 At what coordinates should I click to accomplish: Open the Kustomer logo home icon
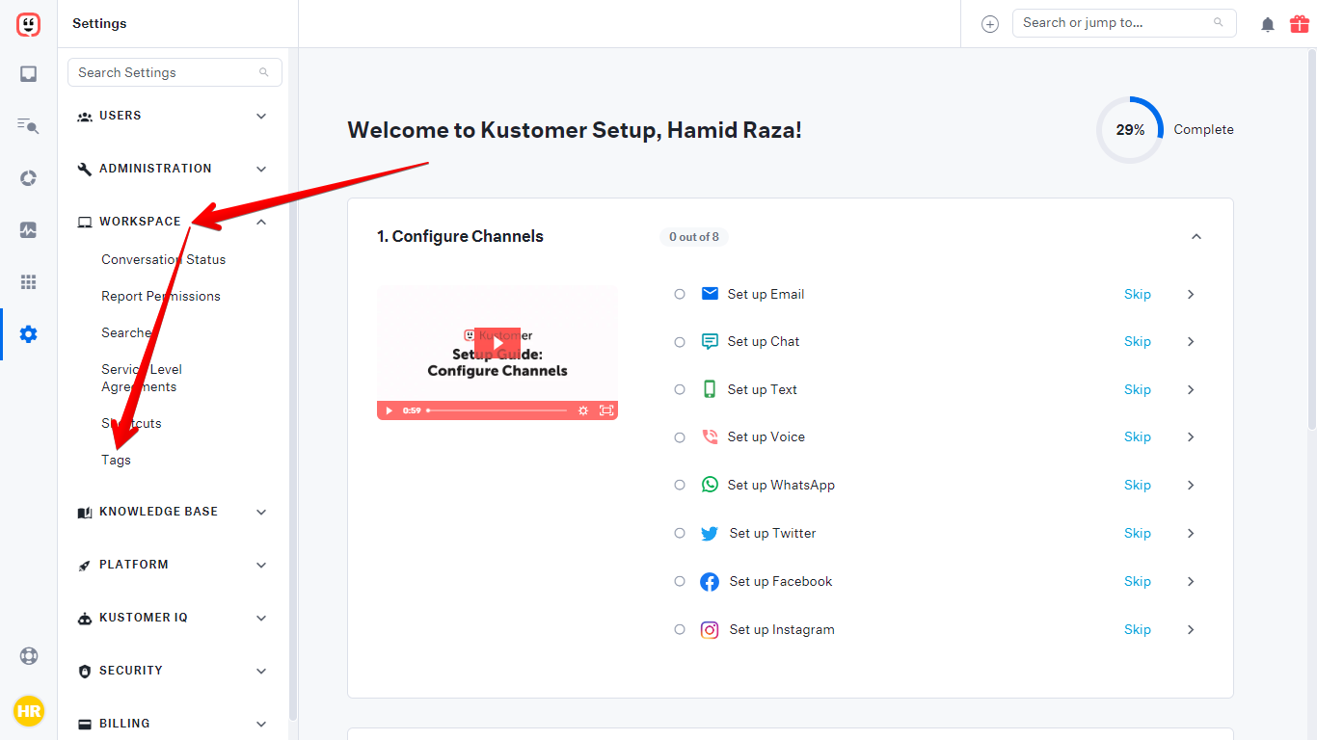click(29, 24)
